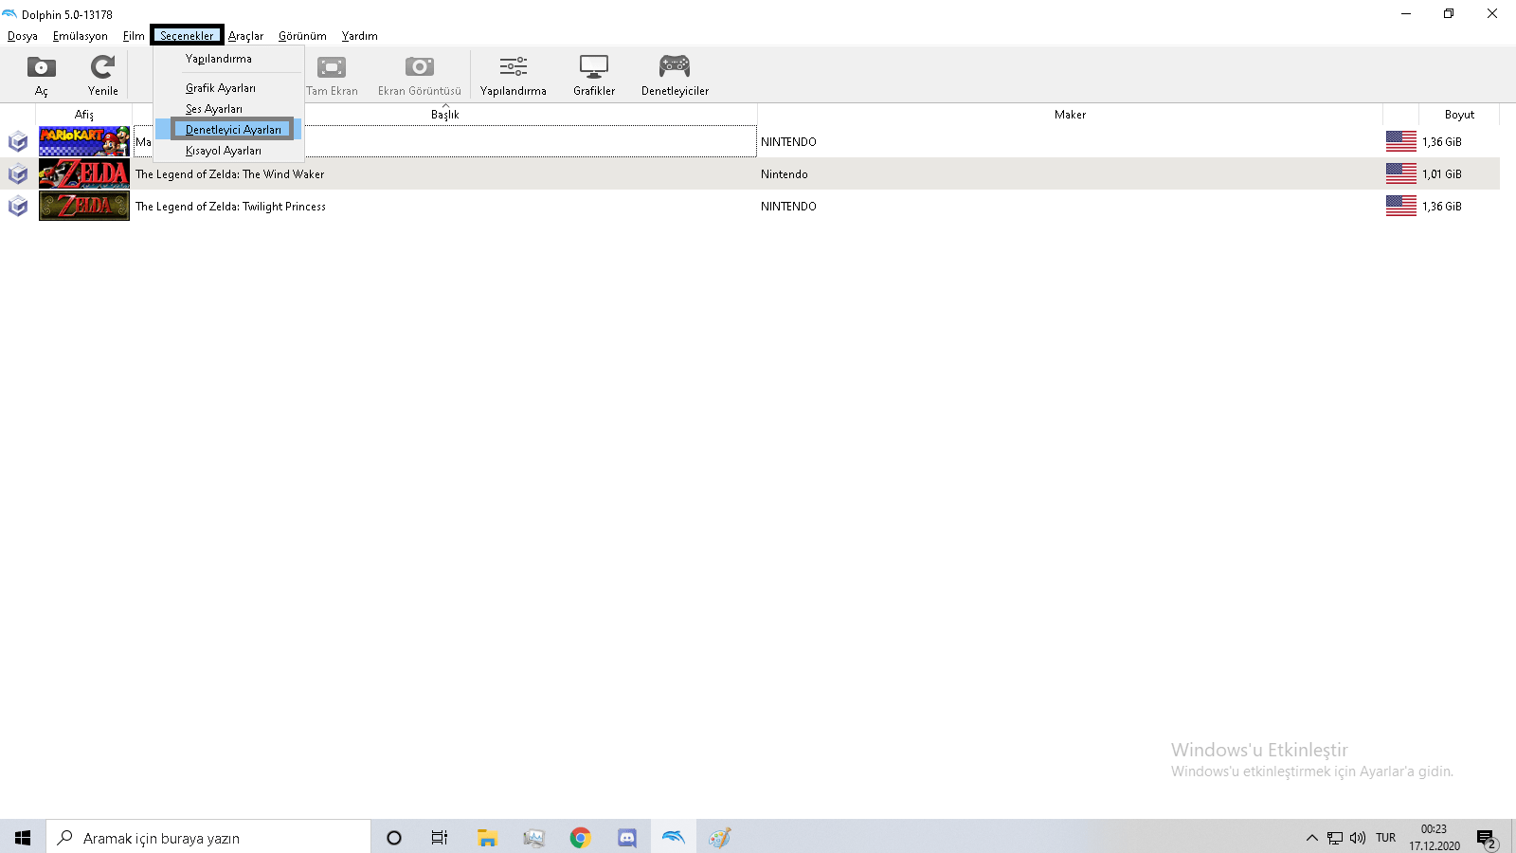Viewport: 1516px width, 853px height.
Task: Click GameCube platform icon for Wind Waker row
Action: point(18,174)
